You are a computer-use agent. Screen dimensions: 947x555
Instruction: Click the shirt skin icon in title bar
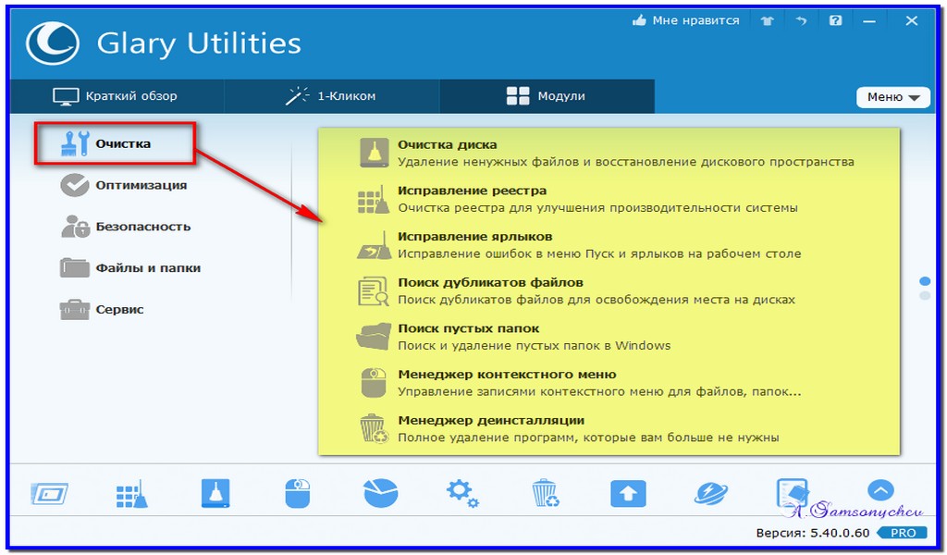(x=767, y=21)
